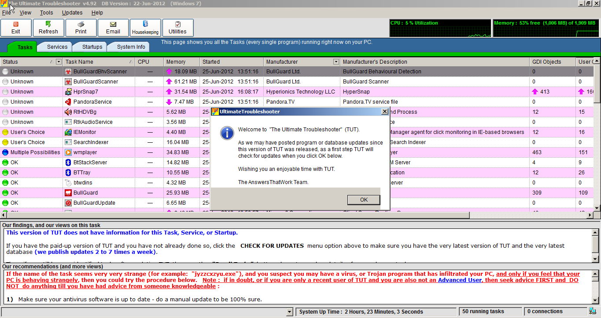Click the Print toolbar button
The height and width of the screenshot is (318, 601).
pos(81,28)
